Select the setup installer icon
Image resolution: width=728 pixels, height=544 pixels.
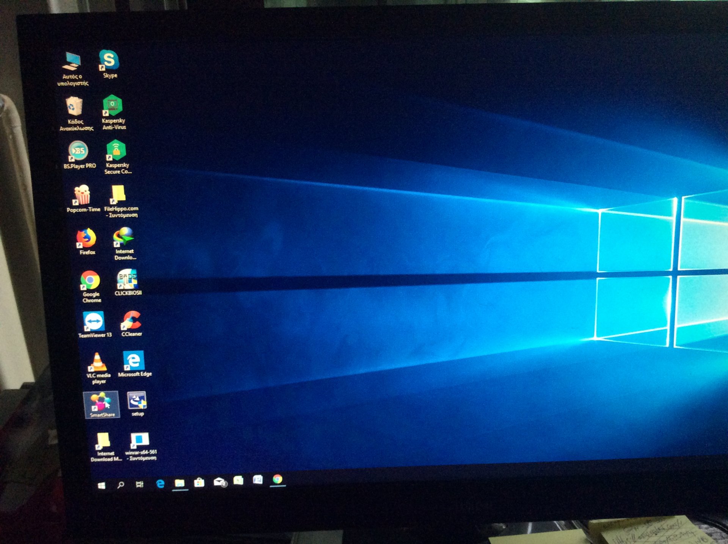click(x=136, y=404)
